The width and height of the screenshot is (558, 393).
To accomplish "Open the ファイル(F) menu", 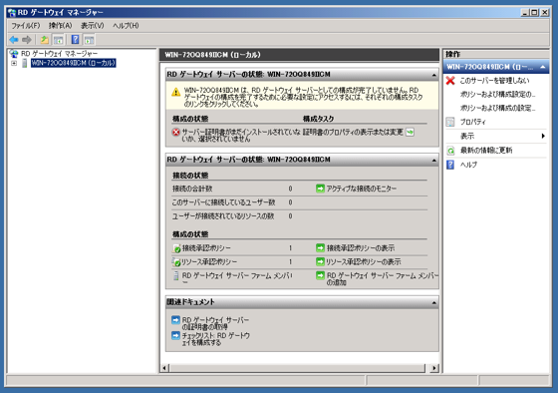I will pos(26,26).
